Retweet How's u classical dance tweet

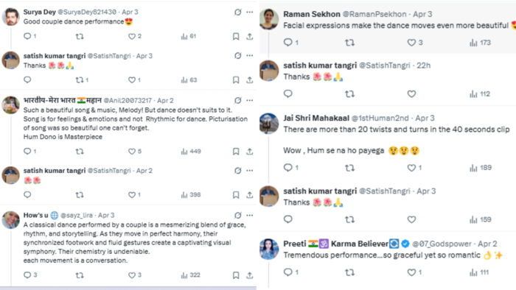[80, 275]
